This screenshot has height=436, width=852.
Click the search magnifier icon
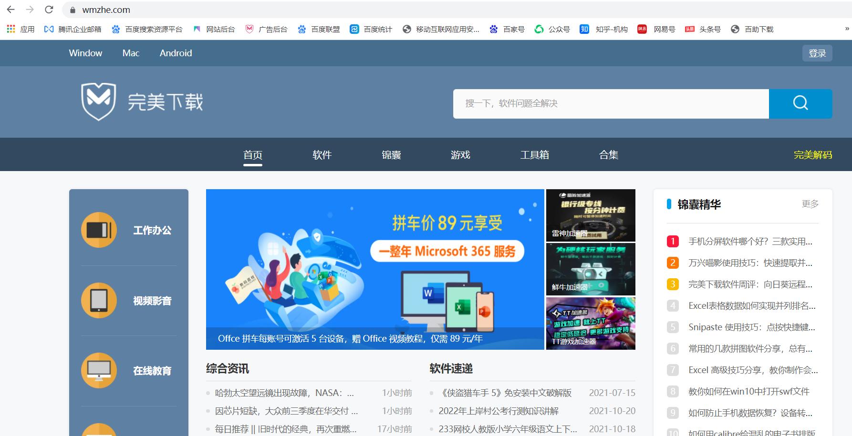coord(800,103)
